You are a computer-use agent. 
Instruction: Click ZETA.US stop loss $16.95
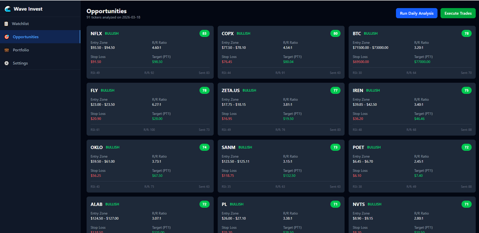pyautogui.click(x=227, y=119)
